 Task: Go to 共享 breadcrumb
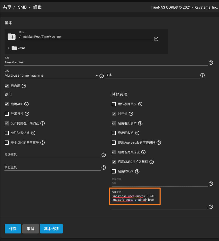coord(7,7)
